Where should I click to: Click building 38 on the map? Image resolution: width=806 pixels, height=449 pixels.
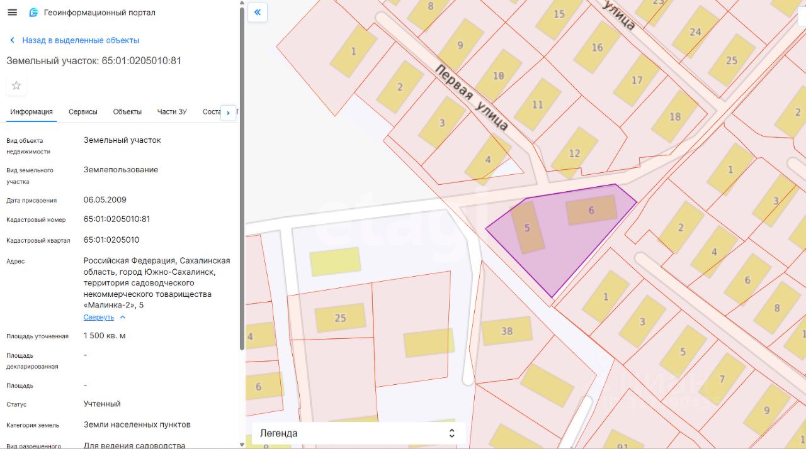click(x=507, y=331)
